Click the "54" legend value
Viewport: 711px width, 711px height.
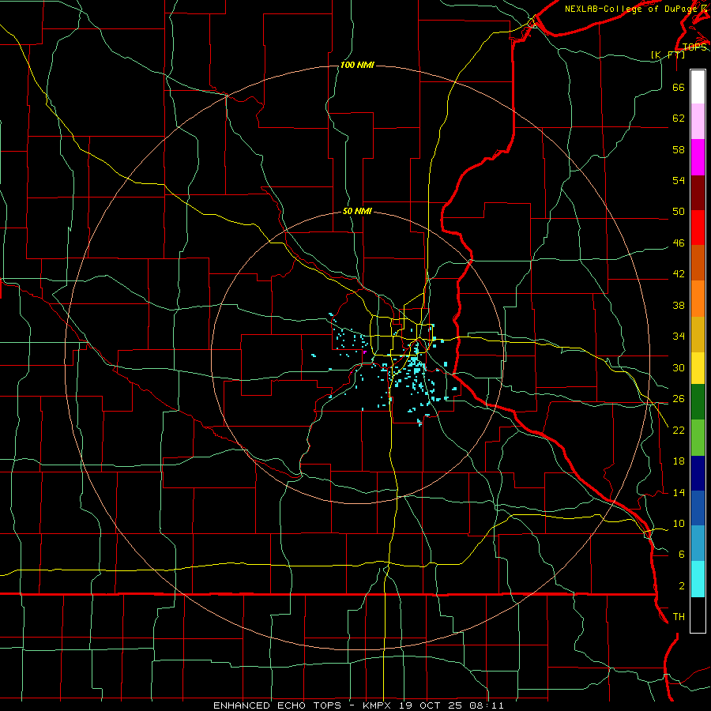pyautogui.click(x=679, y=180)
